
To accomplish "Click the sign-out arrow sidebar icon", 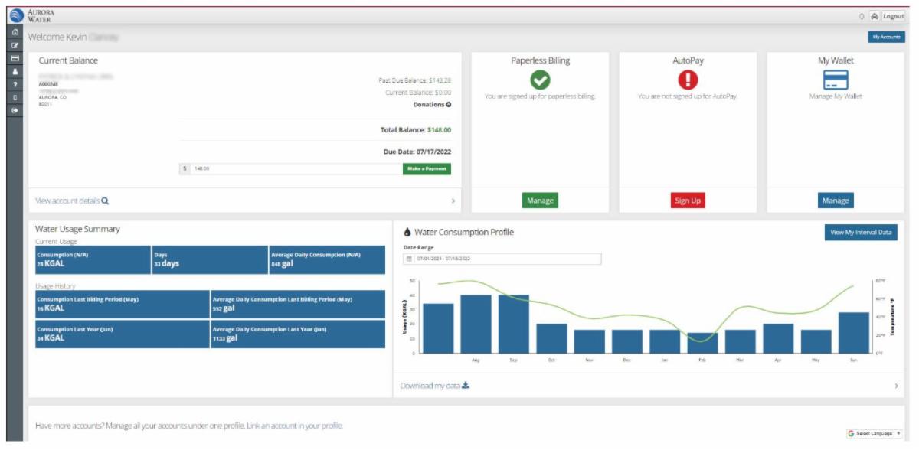I will tap(14, 110).
